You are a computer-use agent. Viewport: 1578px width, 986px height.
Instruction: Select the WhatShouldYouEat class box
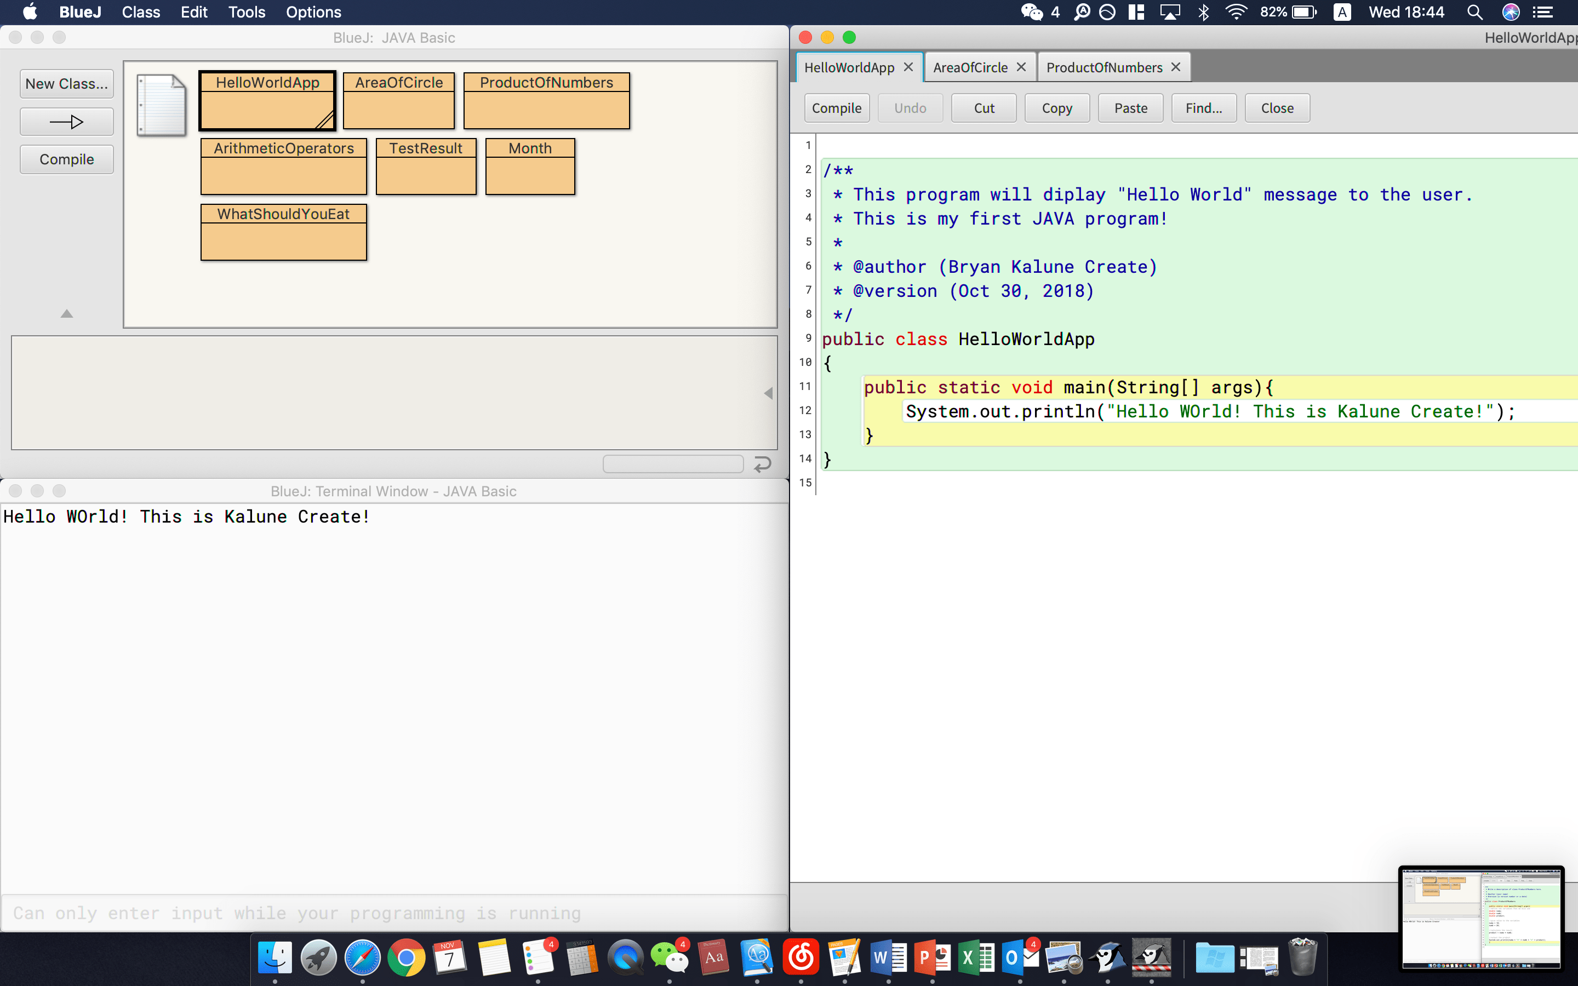pos(283,232)
